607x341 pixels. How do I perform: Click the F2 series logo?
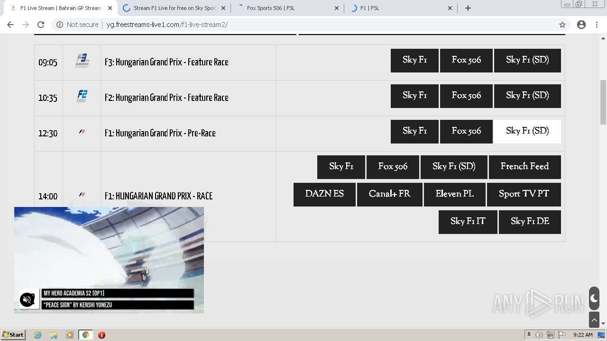(x=82, y=96)
